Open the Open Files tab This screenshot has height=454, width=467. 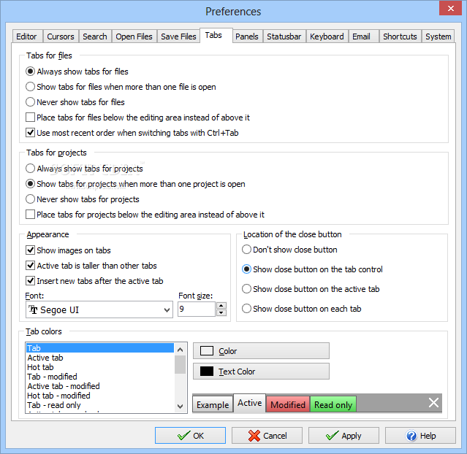coord(134,36)
